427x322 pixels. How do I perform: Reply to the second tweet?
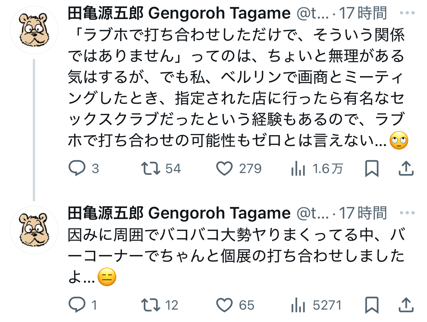[77, 305]
